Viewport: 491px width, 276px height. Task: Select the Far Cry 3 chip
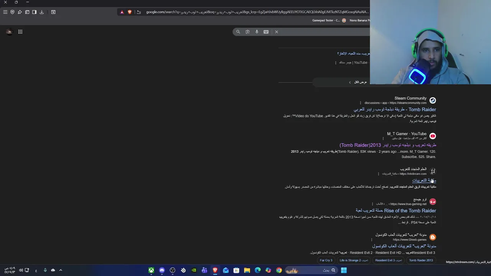[326, 260]
